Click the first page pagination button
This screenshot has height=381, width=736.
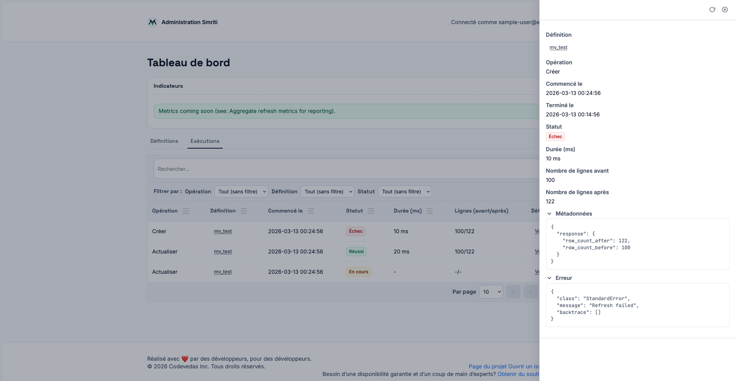coord(513,292)
